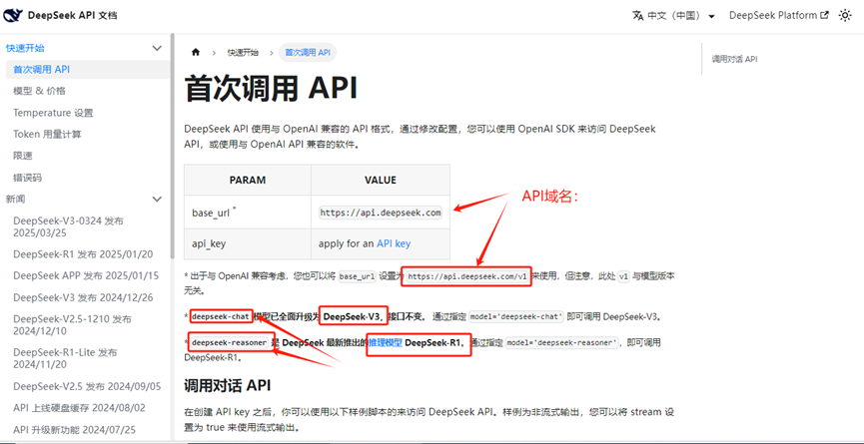
Task: Open DeepSeek APP 发布 2025/01/15 news item
Action: [x=86, y=275]
